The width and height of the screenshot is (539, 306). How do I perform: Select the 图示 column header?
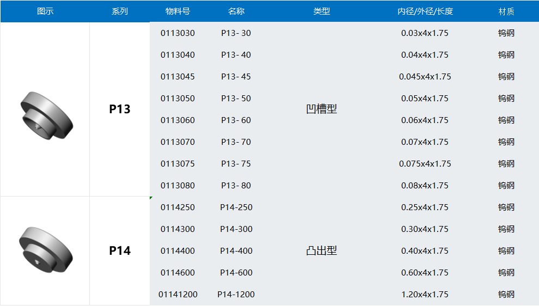[x=45, y=11]
